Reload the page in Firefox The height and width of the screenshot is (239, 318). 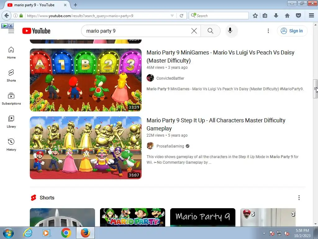coord(181,16)
